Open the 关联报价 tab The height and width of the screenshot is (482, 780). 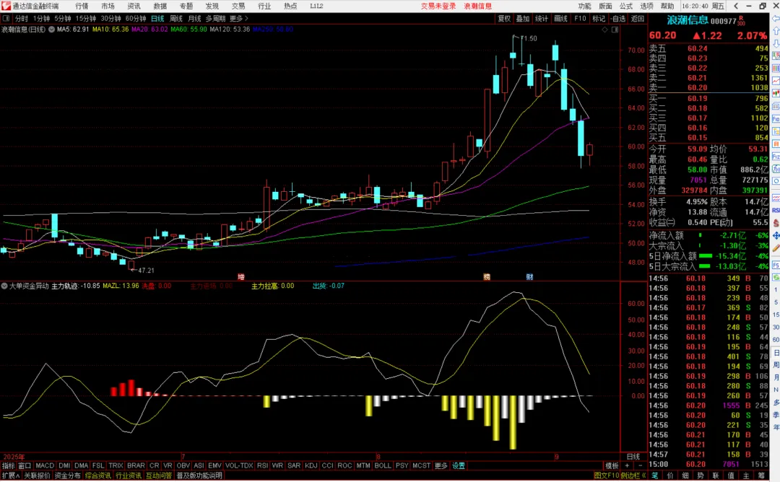37,476
